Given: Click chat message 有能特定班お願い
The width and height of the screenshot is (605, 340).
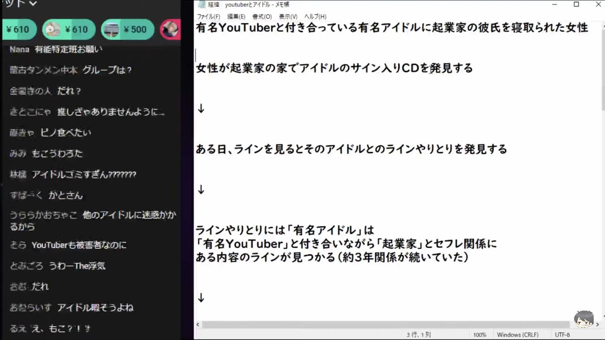Looking at the screenshot, I should click(x=68, y=49).
